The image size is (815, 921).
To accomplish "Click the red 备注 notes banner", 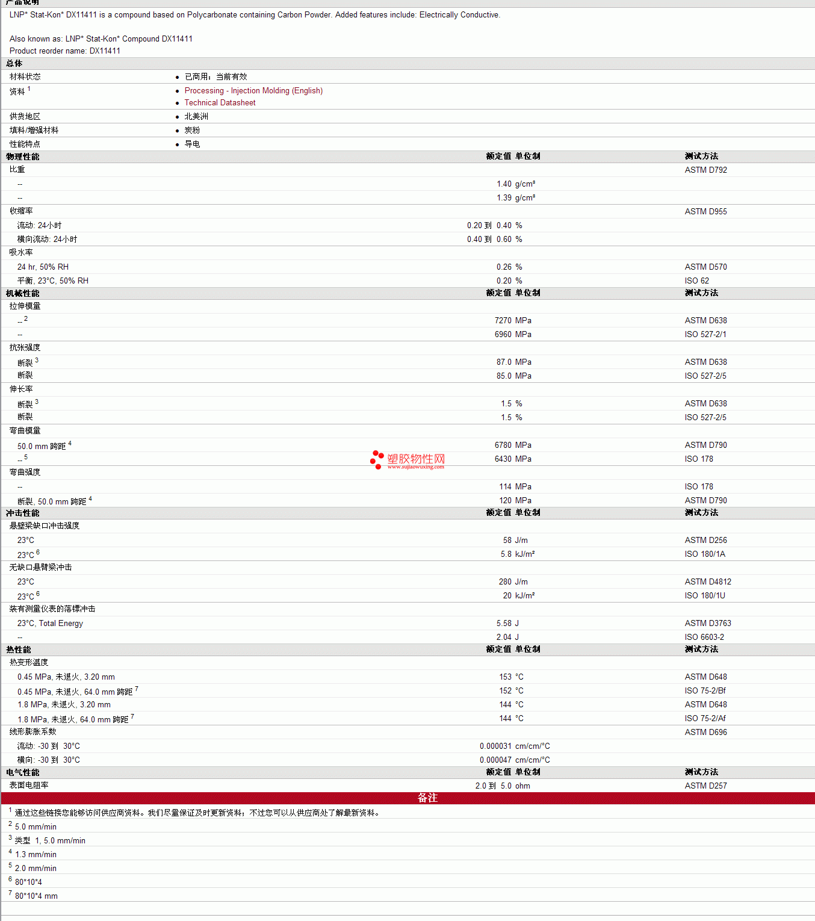I will coord(408,798).
